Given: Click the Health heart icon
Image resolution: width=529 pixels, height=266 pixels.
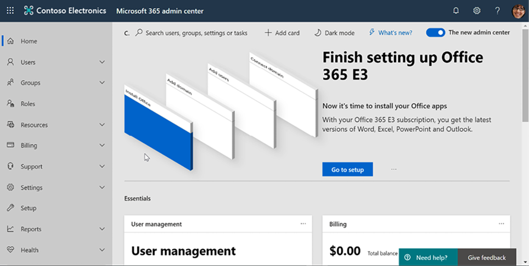Looking at the screenshot, I should pyautogui.click(x=10, y=250).
